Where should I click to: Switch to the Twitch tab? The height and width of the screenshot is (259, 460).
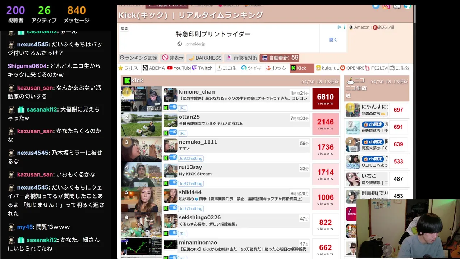tap(203, 68)
